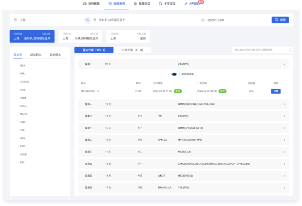Click the info icon beside MACKENZIE

(98, 91)
